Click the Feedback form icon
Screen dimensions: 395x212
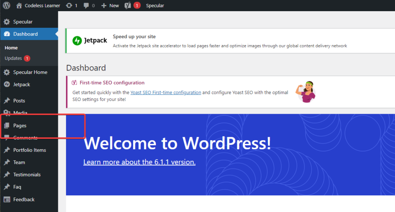click(7, 199)
